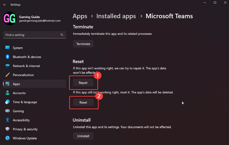This screenshot has height=145, width=229.
Task: Focus the Find a setting field
Action: [31, 35]
